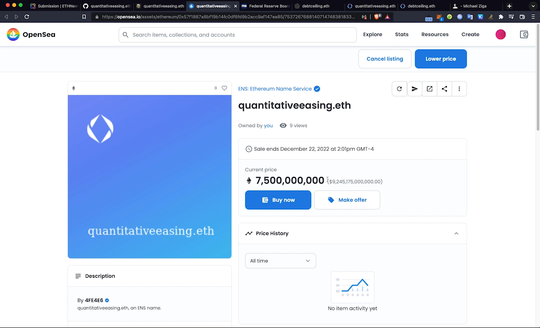
Task: Click the eye icon next to 9 views
Action: click(283, 126)
